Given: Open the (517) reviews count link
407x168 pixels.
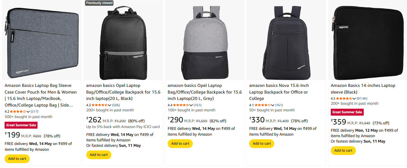Looking at the screenshot, I should 34,112.
